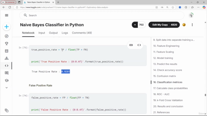The width and height of the screenshot is (207, 116).
Task: Click the read aloud icon in address bar
Action: [162, 7]
